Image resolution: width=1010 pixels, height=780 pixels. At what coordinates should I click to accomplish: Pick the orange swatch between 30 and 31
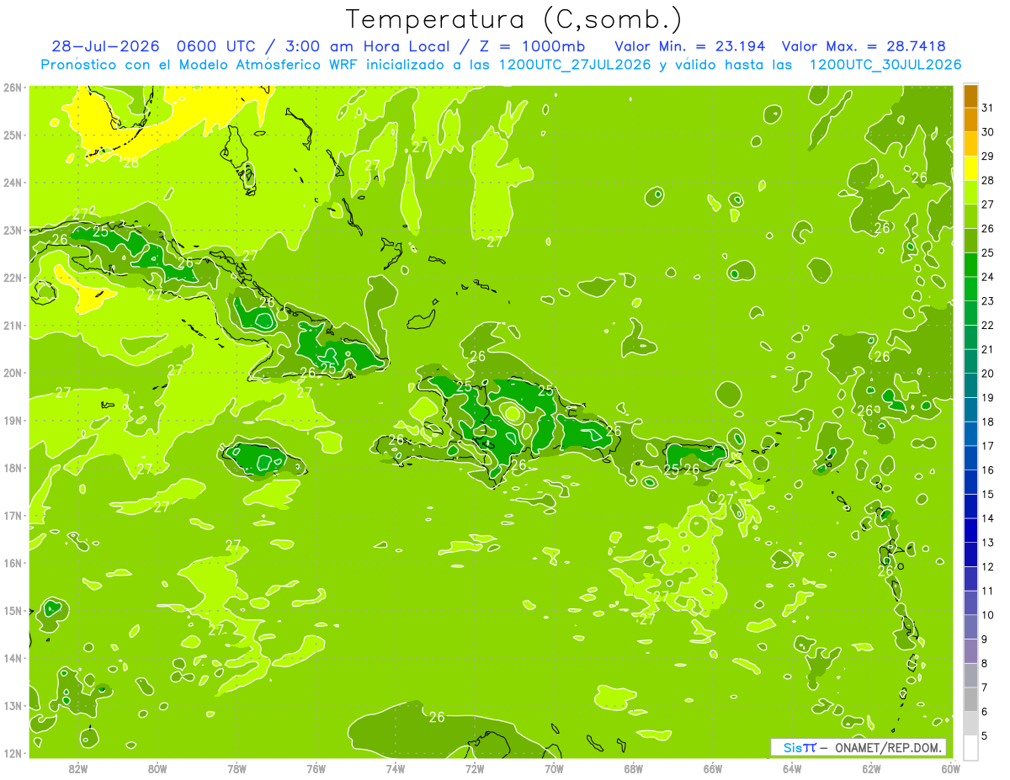click(971, 120)
